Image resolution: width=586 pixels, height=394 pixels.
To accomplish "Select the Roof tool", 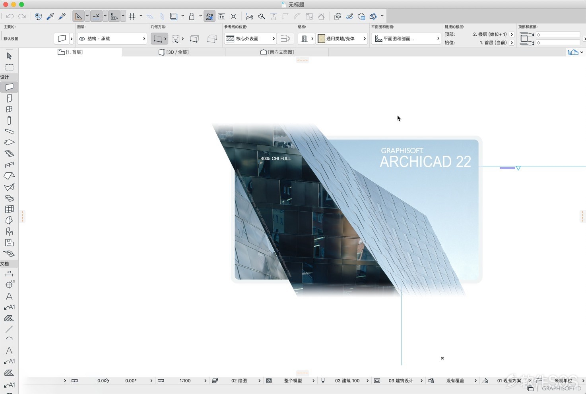I will 9,176.
